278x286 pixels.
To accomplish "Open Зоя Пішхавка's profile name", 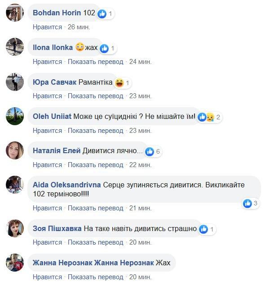I will point(57,228).
